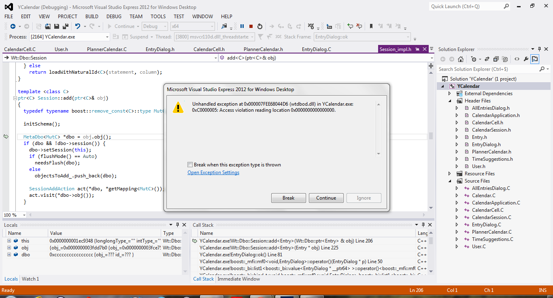Click the Breakpoints tool icon
553x298 pixels.
(x=311, y=26)
